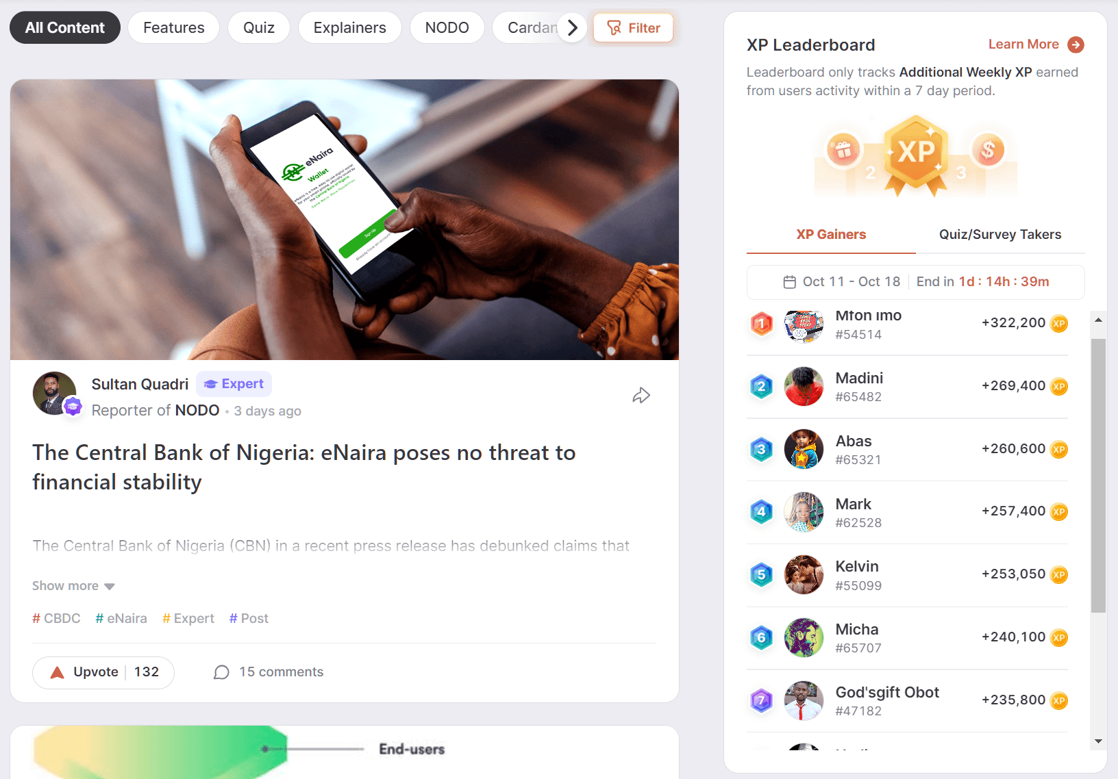Click the Upvote triangle icon
Screen dimensions: 1118x779
[58, 672]
